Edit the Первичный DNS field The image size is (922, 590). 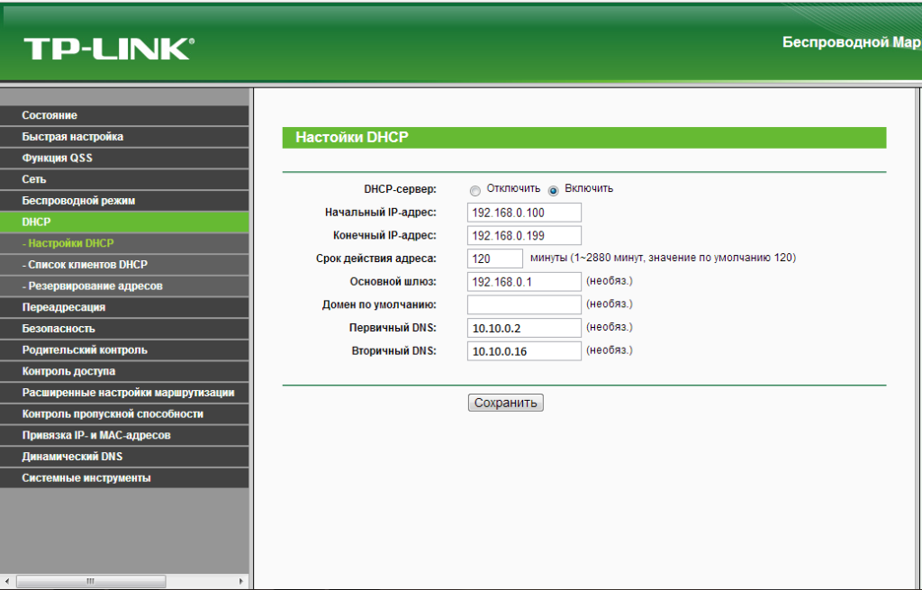524,328
